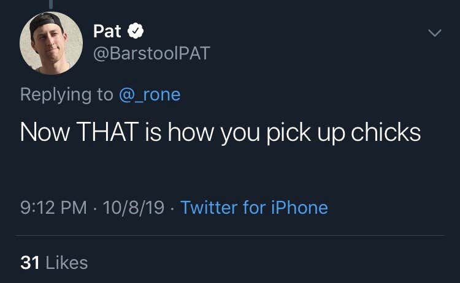Click the word iPhone in the source link
Screen dimensions: 460x283
[x=299, y=208]
